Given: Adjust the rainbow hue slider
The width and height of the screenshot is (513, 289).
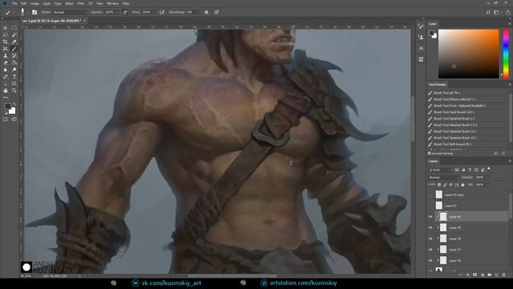Looking at the screenshot, I should pyautogui.click(x=506, y=54).
